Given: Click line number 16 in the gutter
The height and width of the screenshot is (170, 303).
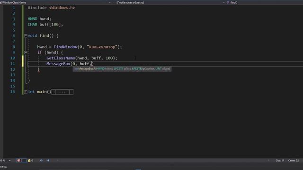Looking at the screenshot, I should point(13,92).
